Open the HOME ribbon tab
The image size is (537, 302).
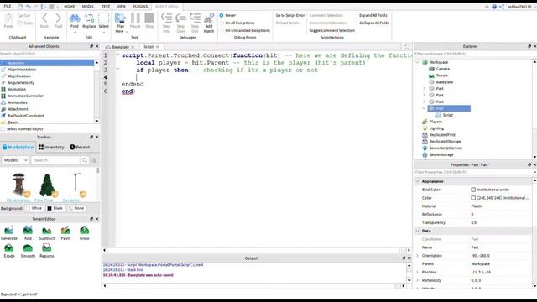(69, 7)
